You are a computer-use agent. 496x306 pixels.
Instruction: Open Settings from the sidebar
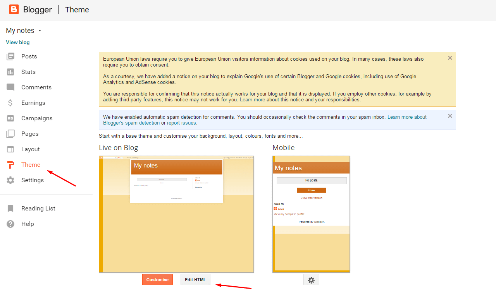[x=33, y=180]
